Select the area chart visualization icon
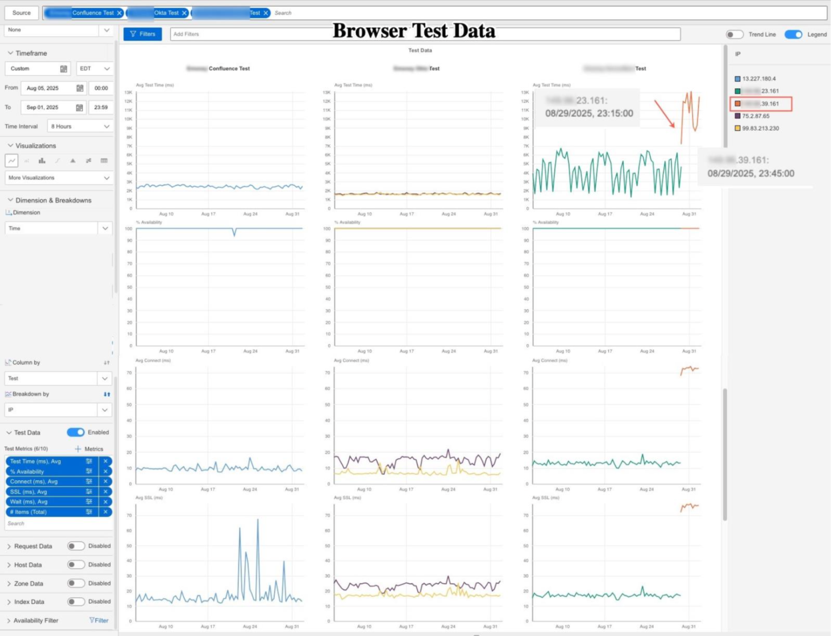The width and height of the screenshot is (831, 636). tap(73, 161)
